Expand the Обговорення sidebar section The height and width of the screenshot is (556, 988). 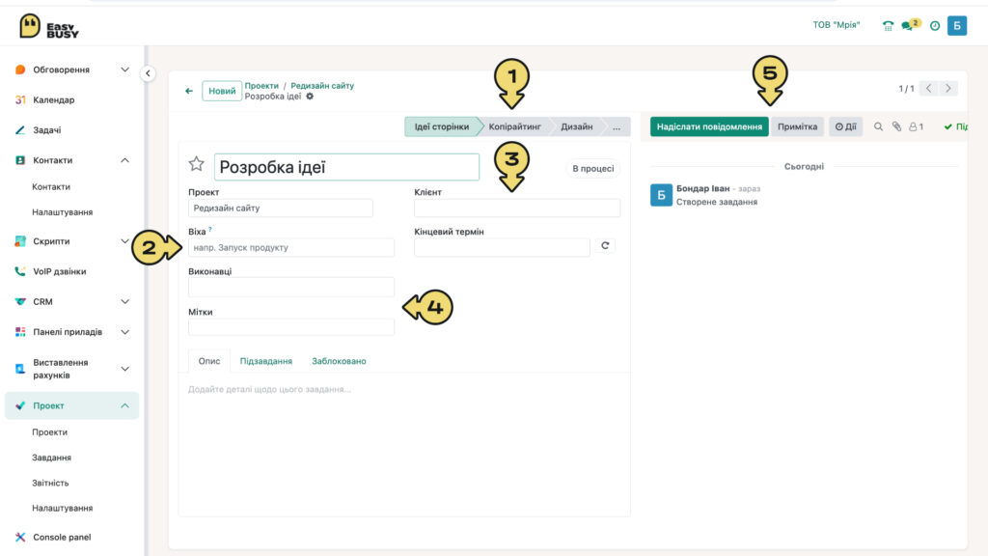point(124,69)
